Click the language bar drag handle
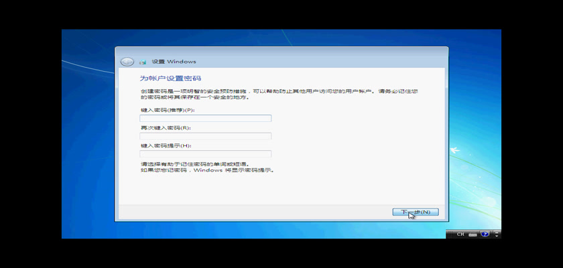The height and width of the screenshot is (268, 563). point(449,234)
